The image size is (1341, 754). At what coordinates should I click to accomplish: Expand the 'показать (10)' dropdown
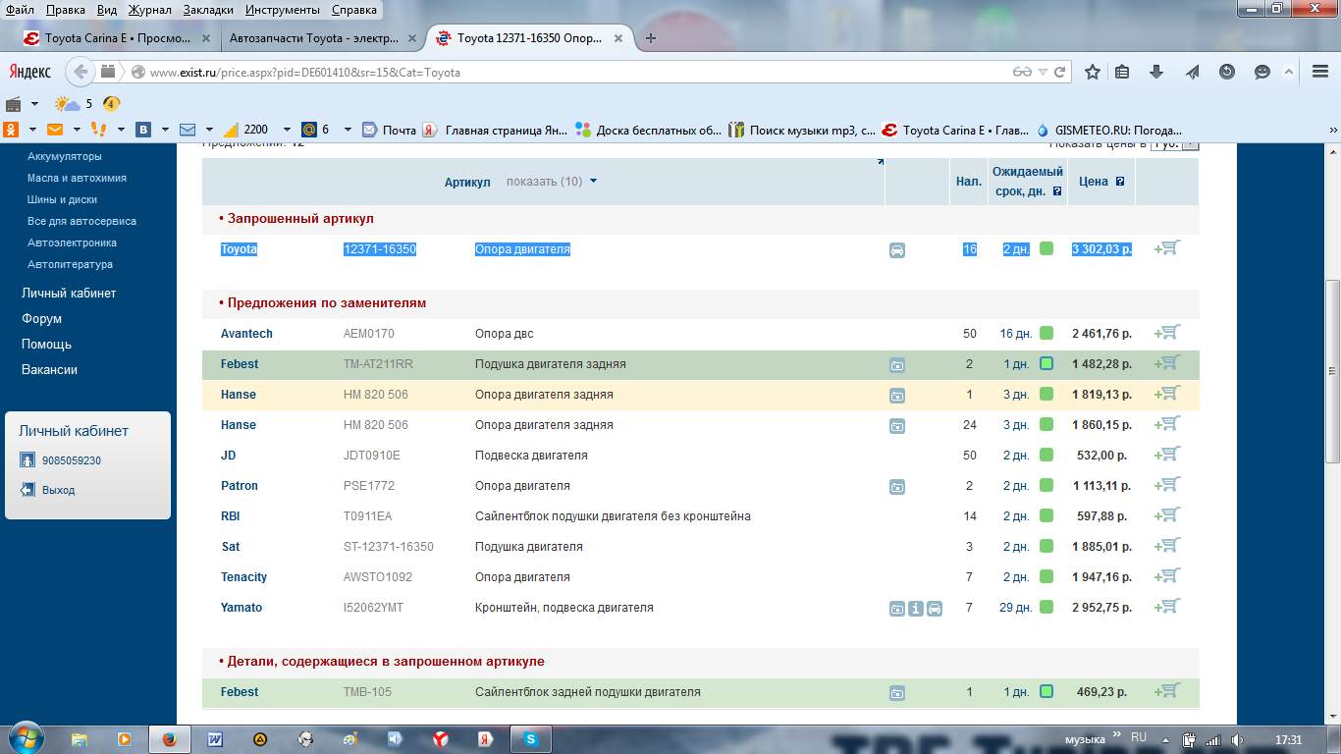point(552,182)
